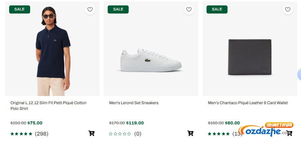Open Men's Lerond Set Sneakers title
The width and height of the screenshot is (301, 141).
tap(134, 103)
